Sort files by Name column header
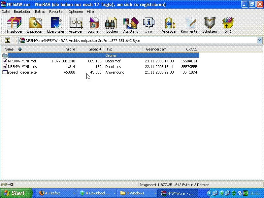Viewport: 264px width, 198px height. click(9, 49)
